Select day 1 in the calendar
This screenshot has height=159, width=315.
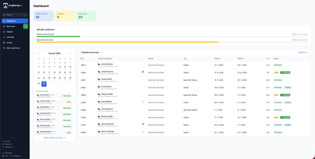point(39,63)
